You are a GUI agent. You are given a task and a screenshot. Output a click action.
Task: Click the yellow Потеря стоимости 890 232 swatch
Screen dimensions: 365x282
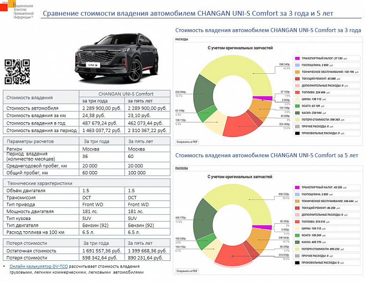[x=297, y=249]
